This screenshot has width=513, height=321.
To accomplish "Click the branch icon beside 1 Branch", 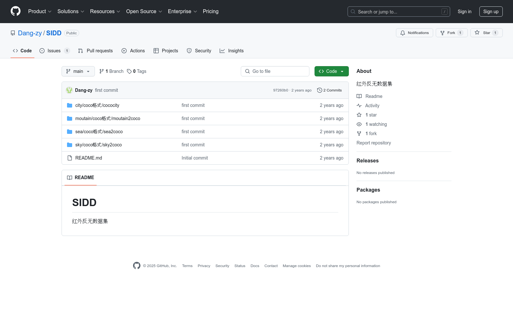I will [x=102, y=71].
